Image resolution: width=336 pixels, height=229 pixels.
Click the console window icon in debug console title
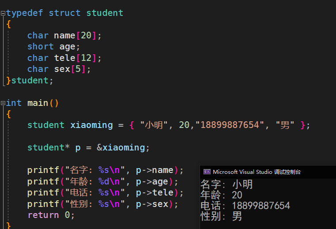(x=207, y=172)
